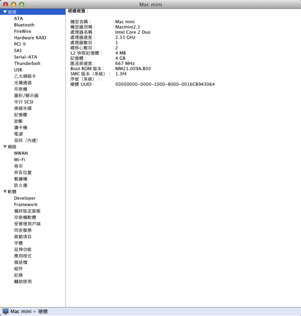Open Framework list

pyautogui.click(x=26, y=205)
